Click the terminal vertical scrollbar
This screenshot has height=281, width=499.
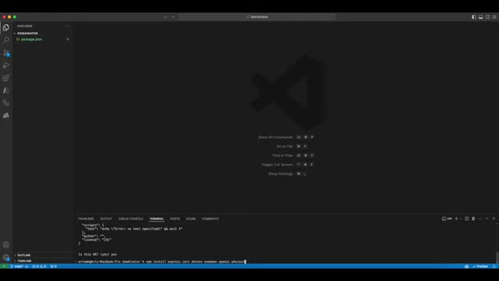click(497, 257)
